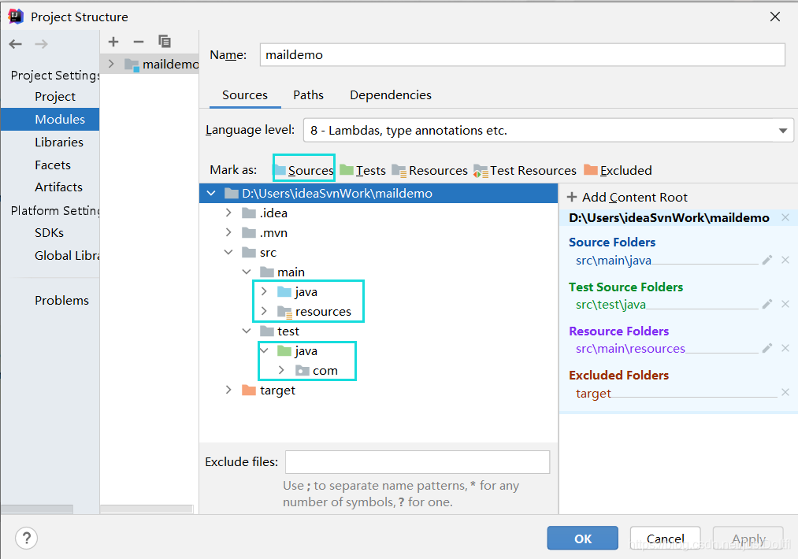Select Libraries in Project Settings sidebar
Screen dimensions: 798x559
point(59,143)
